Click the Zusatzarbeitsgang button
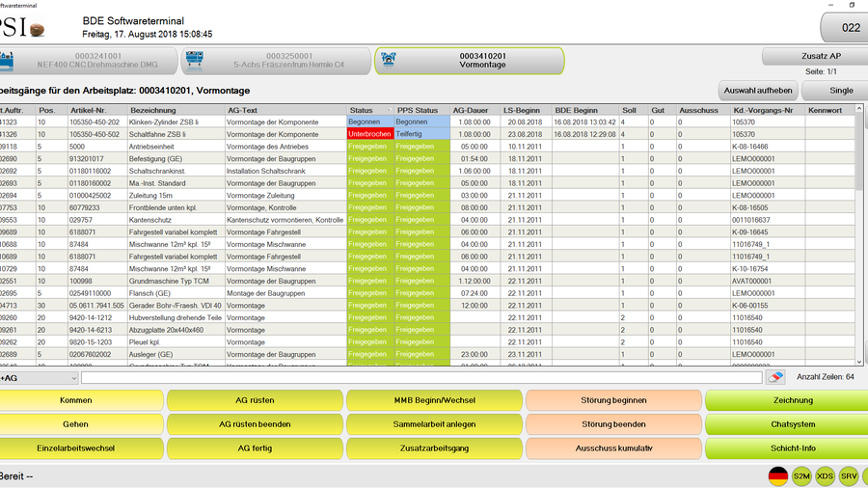The height and width of the screenshot is (489, 868). [x=434, y=448]
